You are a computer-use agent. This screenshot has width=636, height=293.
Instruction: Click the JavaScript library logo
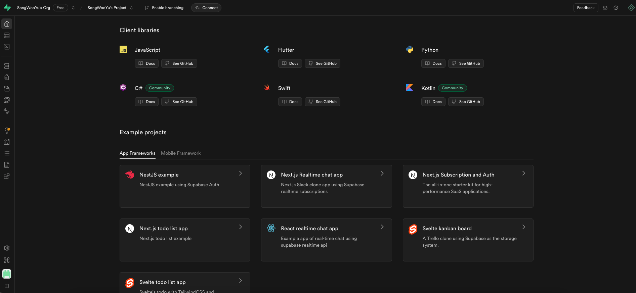(x=123, y=49)
